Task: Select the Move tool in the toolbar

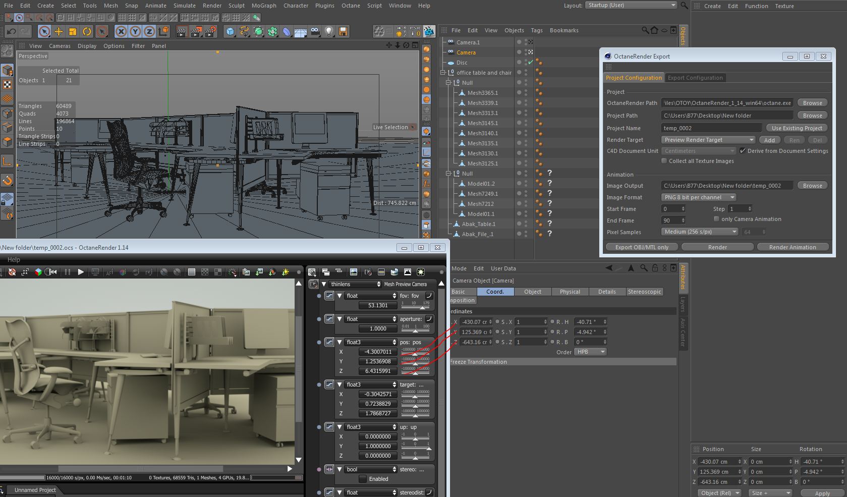Action: 59,32
